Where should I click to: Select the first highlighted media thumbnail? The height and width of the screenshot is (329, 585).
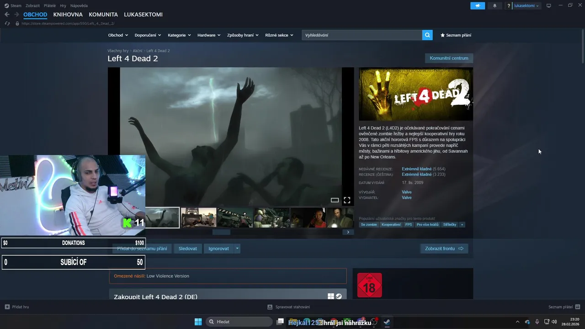pos(162,218)
